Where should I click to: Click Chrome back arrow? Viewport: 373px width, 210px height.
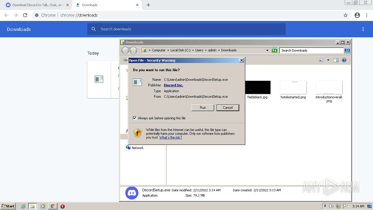pyautogui.click(x=6, y=15)
